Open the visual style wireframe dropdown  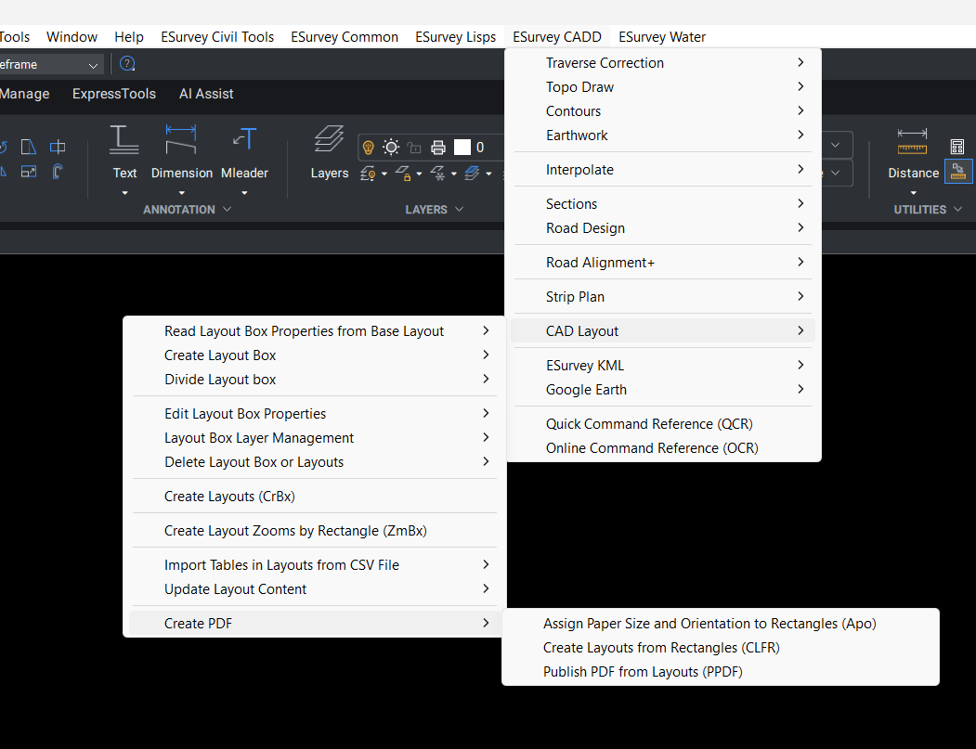(x=50, y=64)
